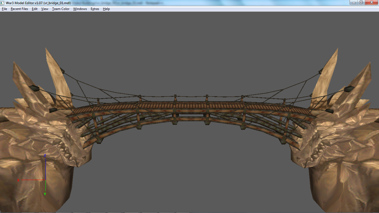Open the Recent Files menu
379x213 pixels.
click(19, 9)
